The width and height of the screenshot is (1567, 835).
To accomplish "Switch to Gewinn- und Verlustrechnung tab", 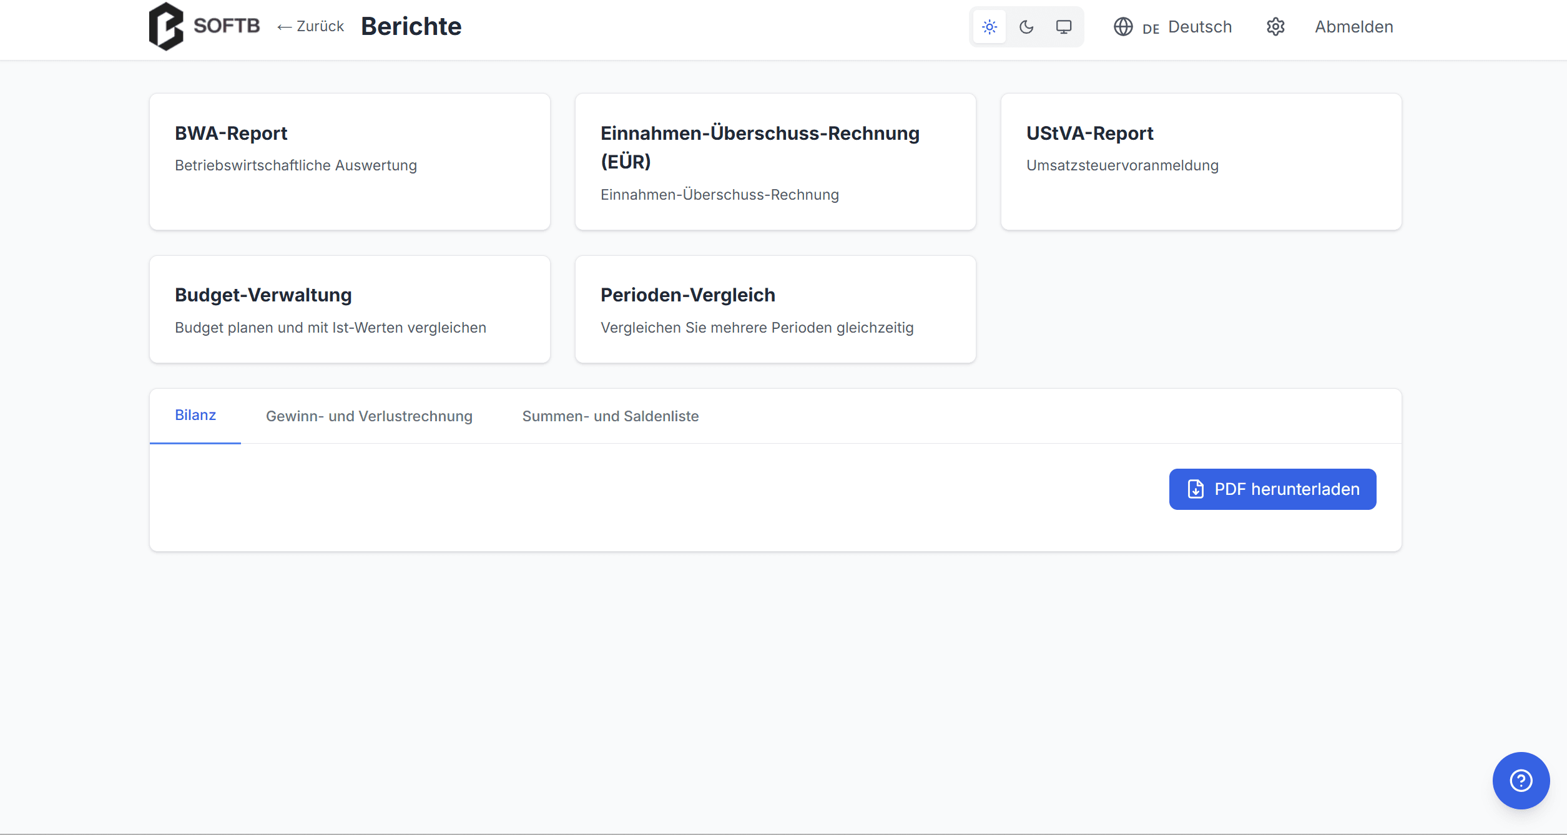I will point(369,416).
